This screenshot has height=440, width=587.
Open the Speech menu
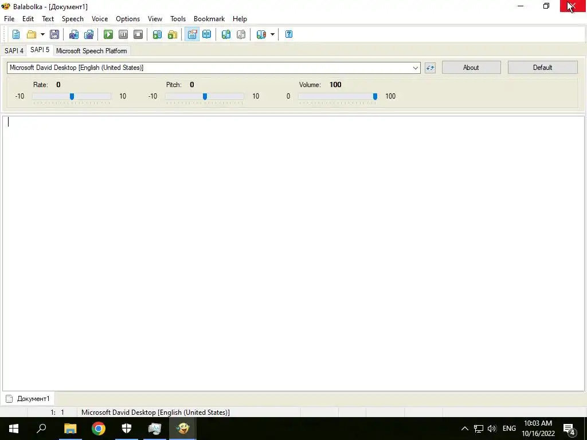(x=72, y=19)
